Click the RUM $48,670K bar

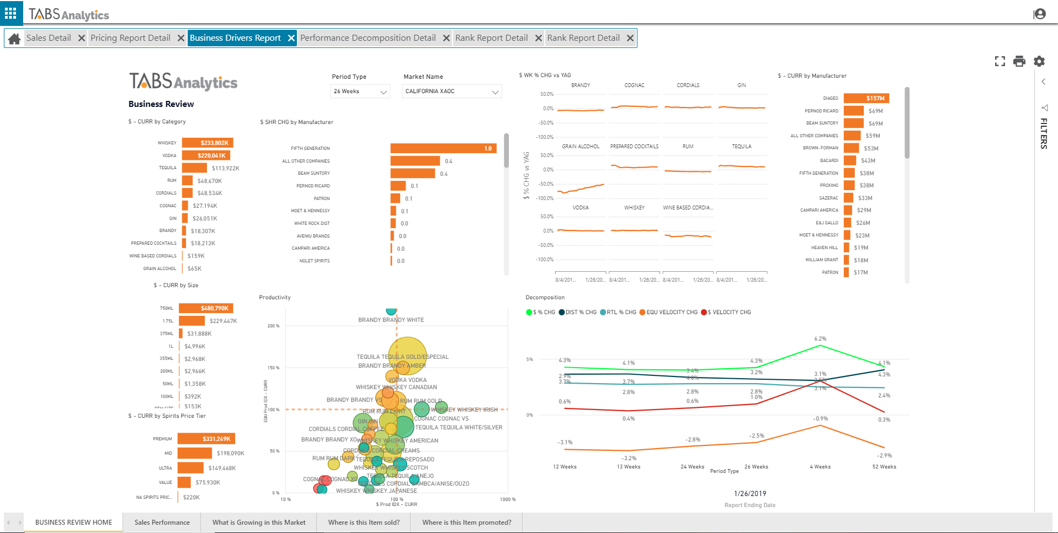pos(188,181)
